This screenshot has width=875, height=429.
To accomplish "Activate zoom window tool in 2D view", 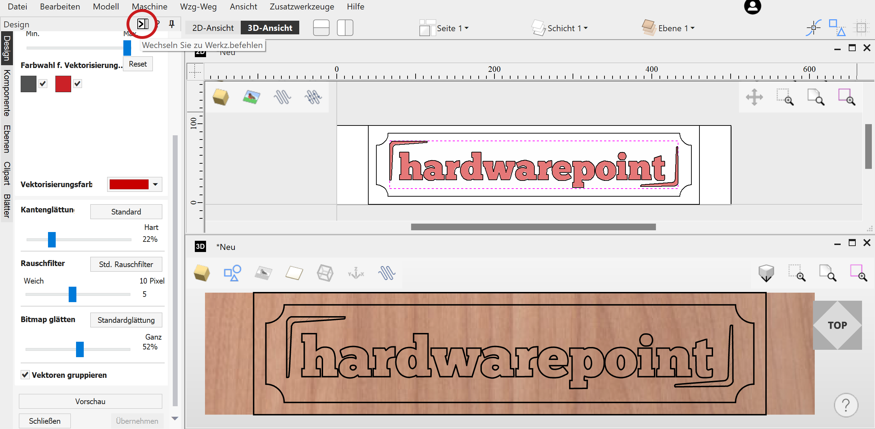I will 785,97.
